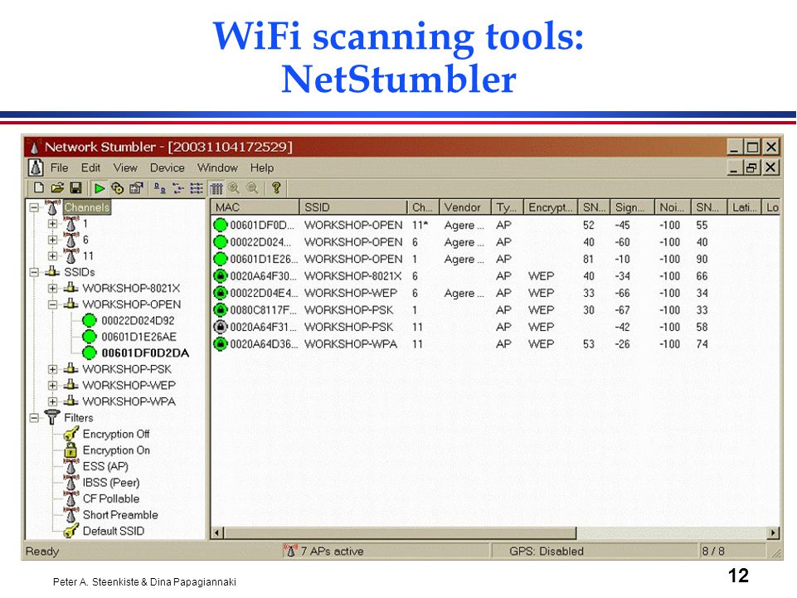Open the Window menu

(x=217, y=168)
